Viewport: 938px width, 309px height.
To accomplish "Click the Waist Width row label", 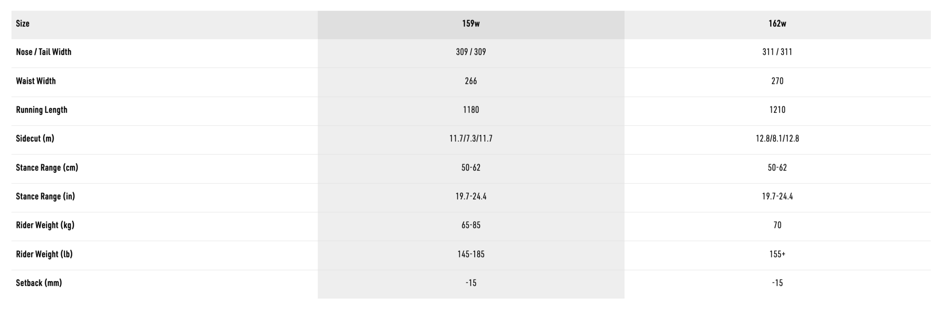I will [x=36, y=81].
